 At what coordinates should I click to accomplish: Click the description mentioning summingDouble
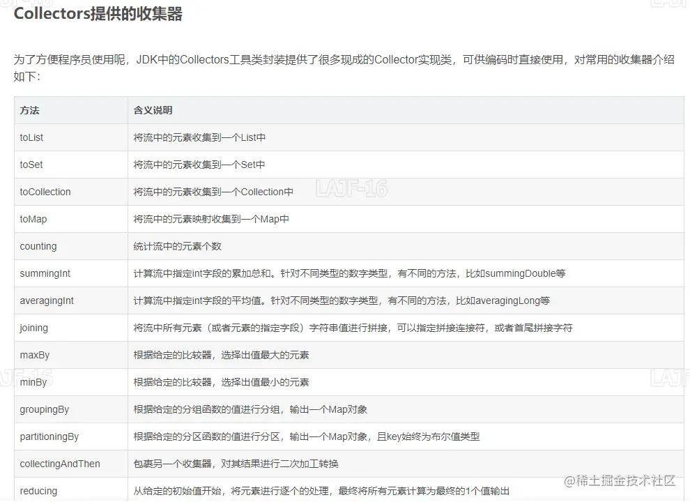349,273
